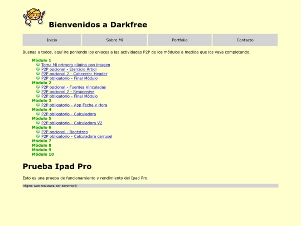This screenshot has height=226, width=301.
Task: Visit P2P opcional - Fuentes Vinculadas link
Action: tap(74, 87)
